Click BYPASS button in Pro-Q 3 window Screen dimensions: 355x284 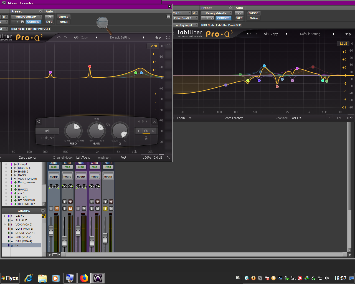point(253,13)
